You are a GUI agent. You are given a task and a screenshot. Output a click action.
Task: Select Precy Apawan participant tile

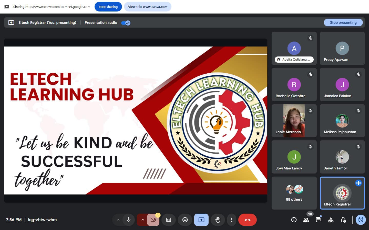[342, 48]
